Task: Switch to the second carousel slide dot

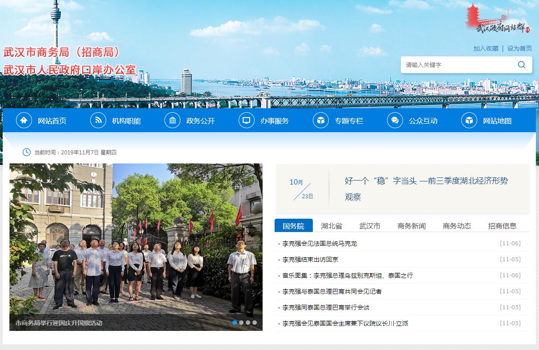Action: point(241,322)
